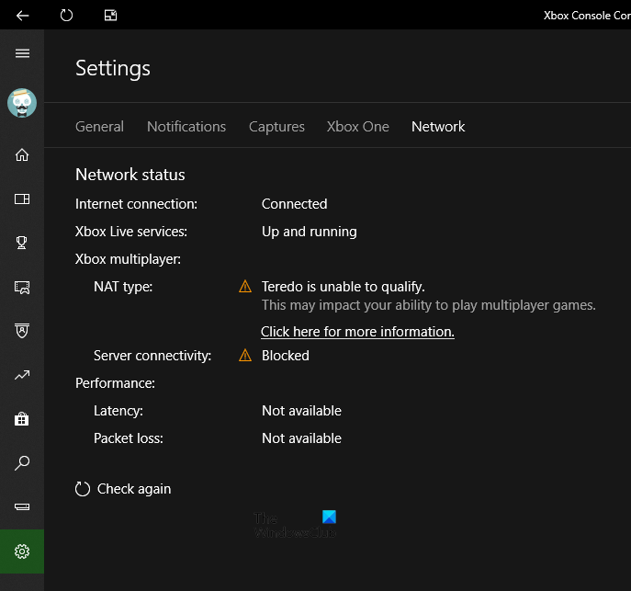Open Captures icon in the sidebar
Viewport: 631px width, 591px height.
(x=22, y=287)
